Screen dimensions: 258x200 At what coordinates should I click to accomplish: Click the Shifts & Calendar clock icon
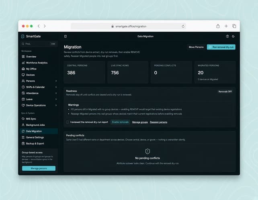[23, 87]
